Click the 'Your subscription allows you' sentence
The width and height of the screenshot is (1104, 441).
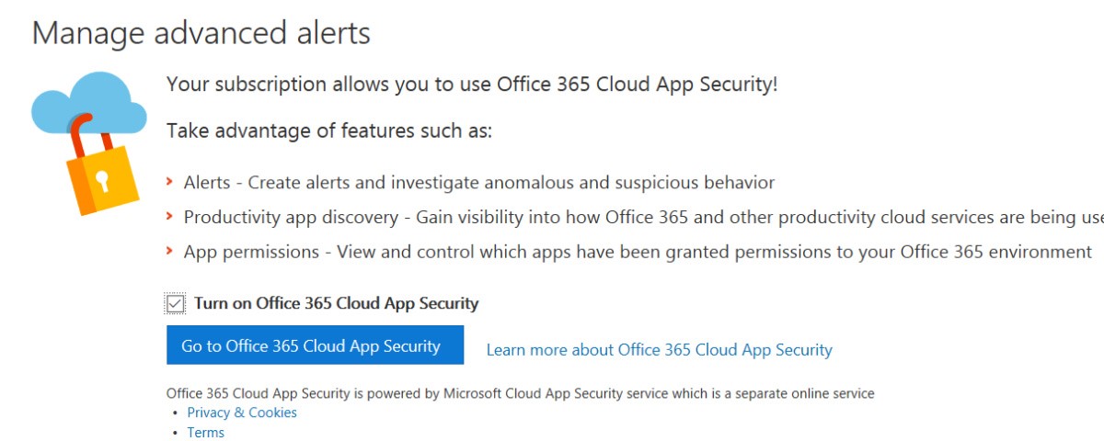click(472, 85)
